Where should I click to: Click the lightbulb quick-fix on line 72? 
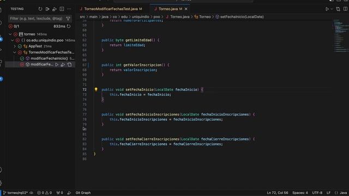[x=96, y=89]
